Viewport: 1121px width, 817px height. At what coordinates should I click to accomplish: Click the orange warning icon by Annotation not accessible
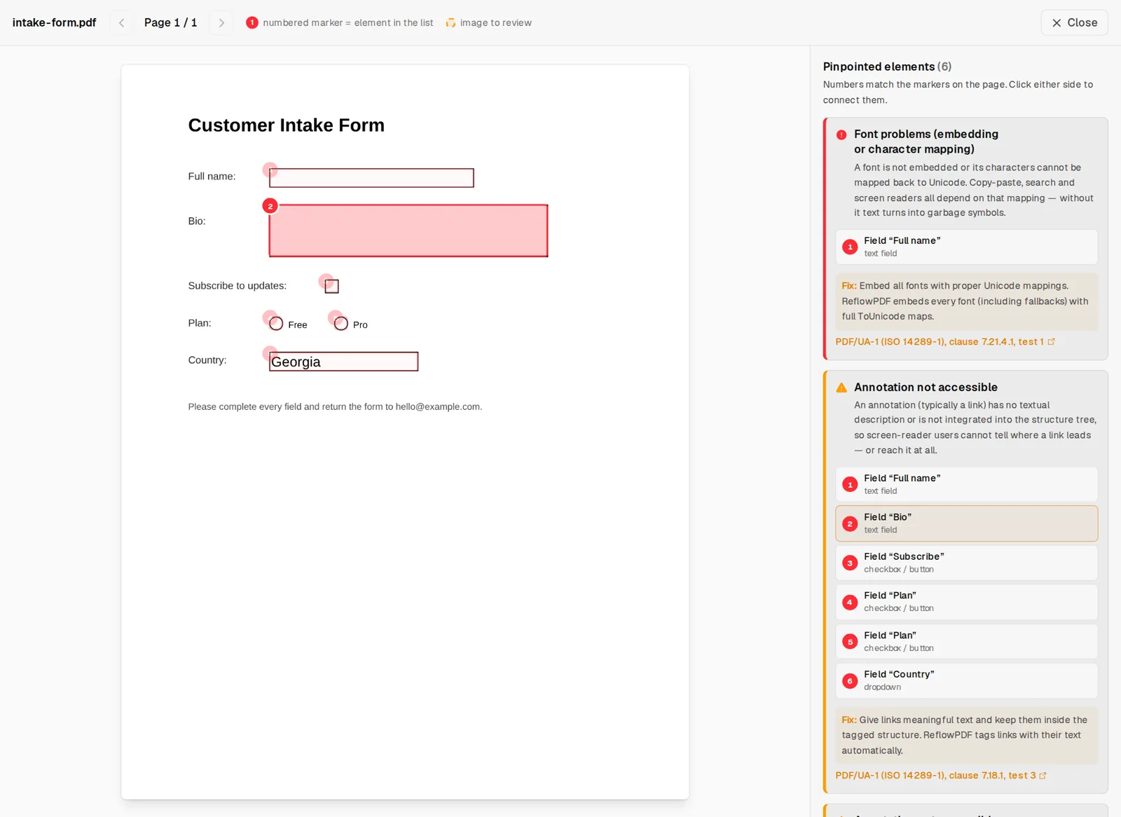pos(841,387)
